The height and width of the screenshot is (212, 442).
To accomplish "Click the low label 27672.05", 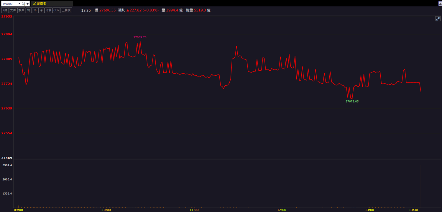I will pyautogui.click(x=352, y=101).
